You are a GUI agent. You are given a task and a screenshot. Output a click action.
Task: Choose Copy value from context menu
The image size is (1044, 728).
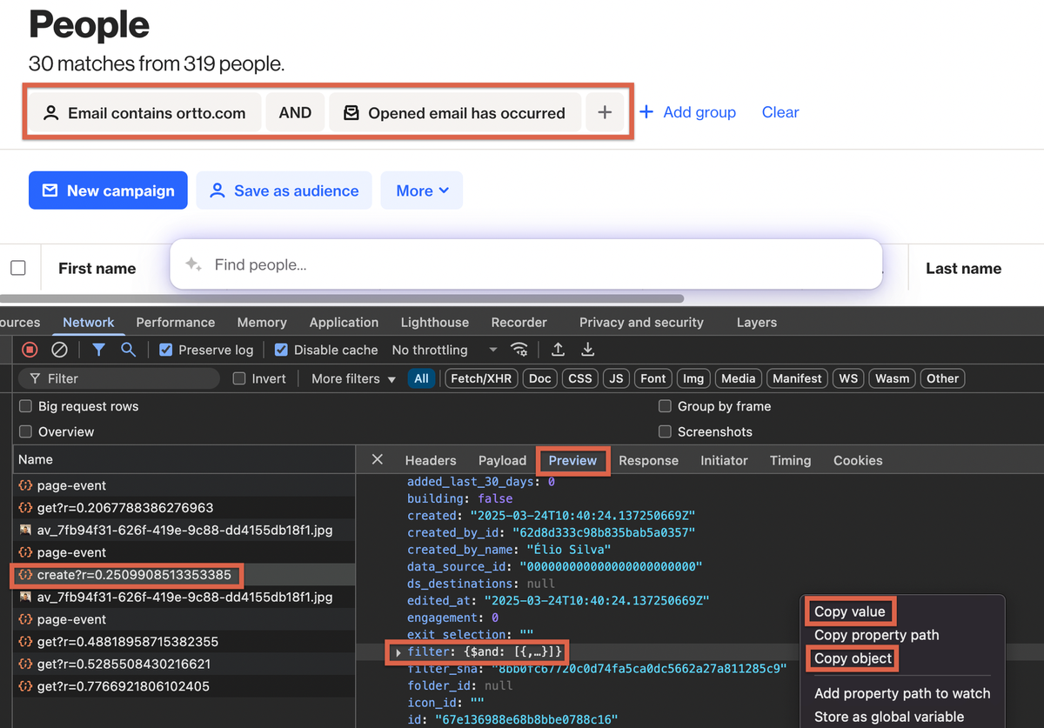tap(849, 611)
